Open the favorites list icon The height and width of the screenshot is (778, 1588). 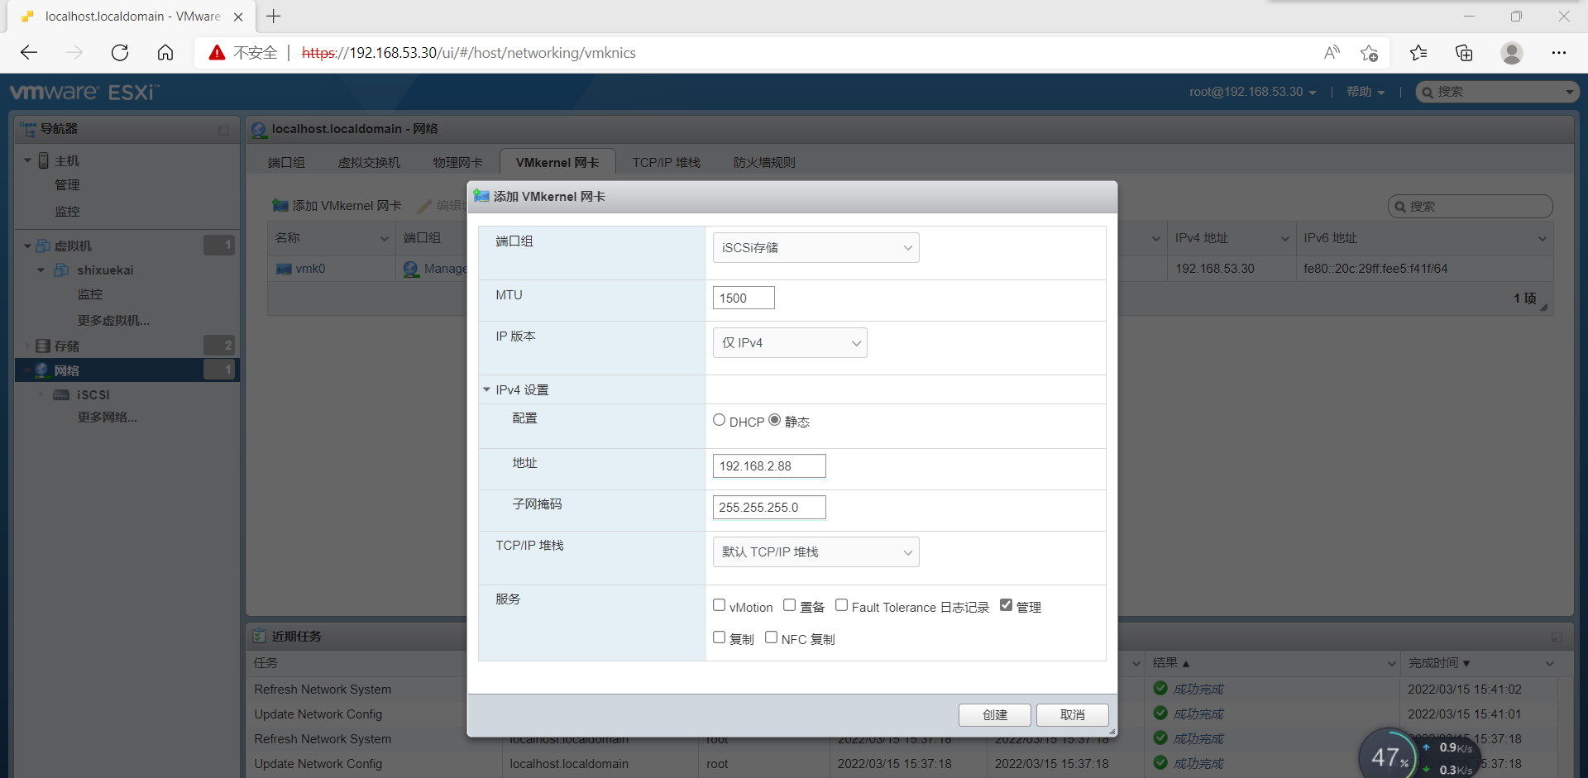click(1418, 53)
